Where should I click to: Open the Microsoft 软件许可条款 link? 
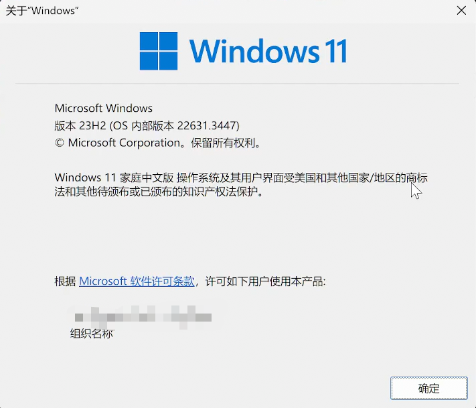point(137,281)
